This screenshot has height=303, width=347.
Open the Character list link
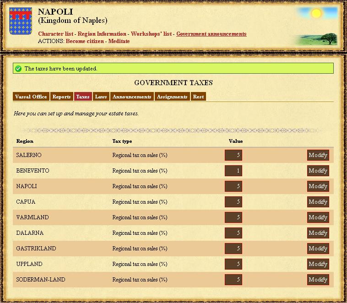[56, 34]
